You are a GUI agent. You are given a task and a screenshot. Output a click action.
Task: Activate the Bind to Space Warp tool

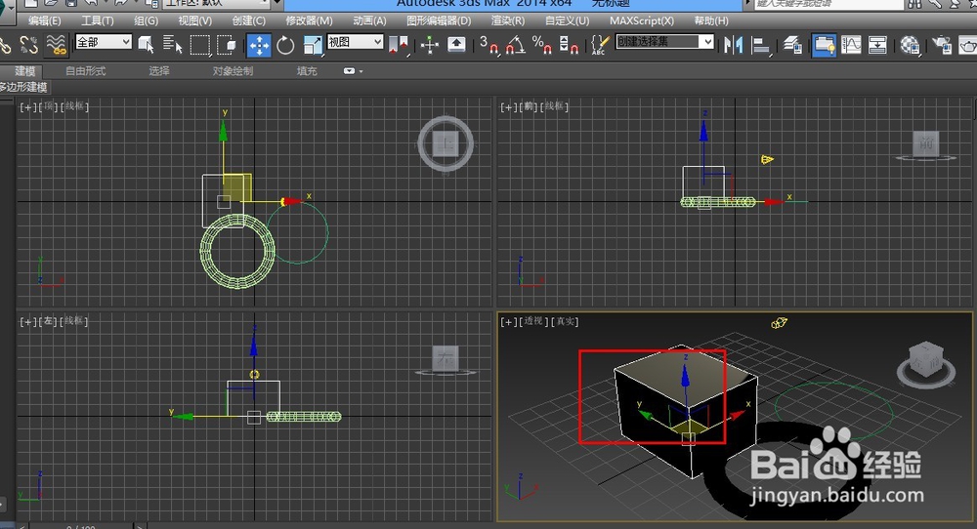56,45
